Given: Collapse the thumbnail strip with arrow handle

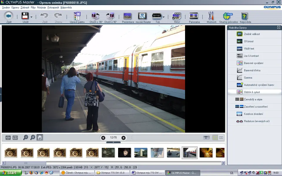Looking at the screenshot, I should click(114, 142).
